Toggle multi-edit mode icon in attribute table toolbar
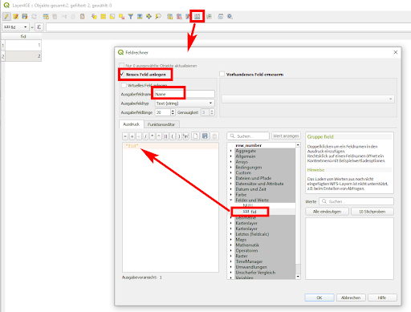The height and width of the screenshot is (312, 411). click(16, 17)
